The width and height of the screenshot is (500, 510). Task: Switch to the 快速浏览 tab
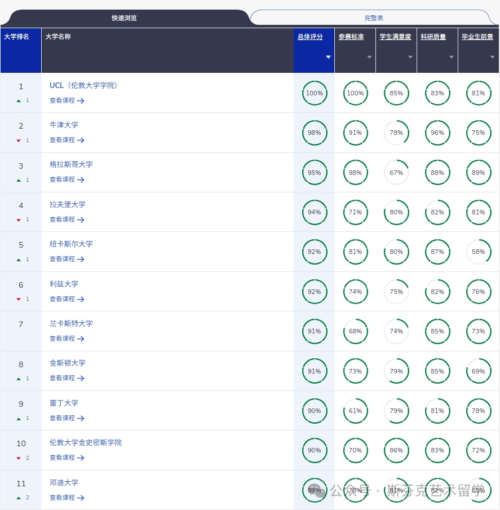point(124,18)
